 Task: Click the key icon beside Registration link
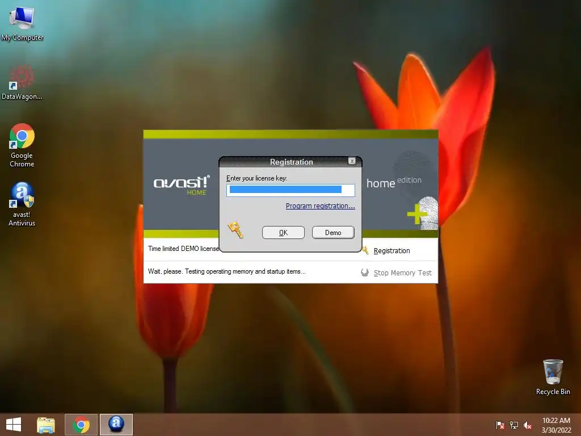pyautogui.click(x=365, y=250)
